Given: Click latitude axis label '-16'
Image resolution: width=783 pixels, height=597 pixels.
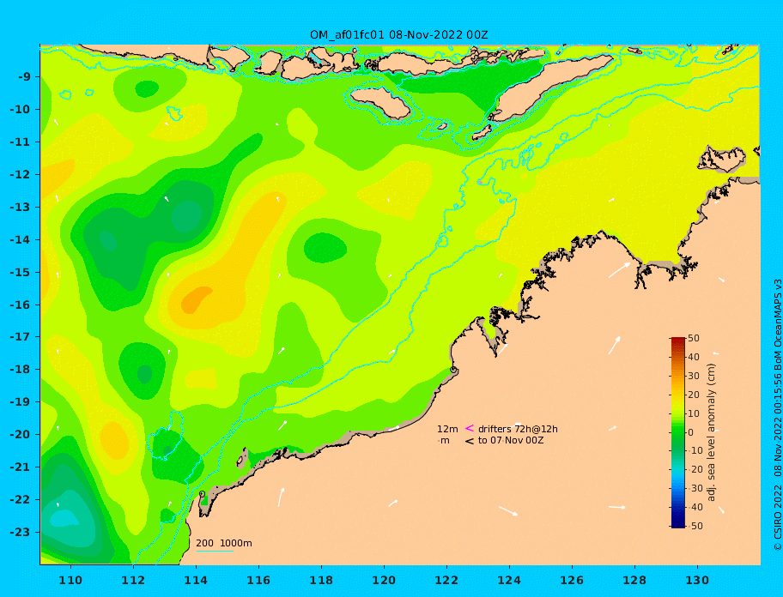Looking at the screenshot, I should pos(20,305).
